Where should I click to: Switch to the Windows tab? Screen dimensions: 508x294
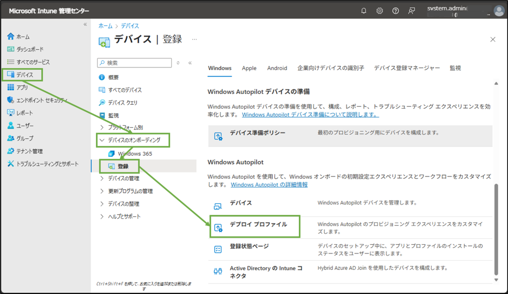coord(220,68)
